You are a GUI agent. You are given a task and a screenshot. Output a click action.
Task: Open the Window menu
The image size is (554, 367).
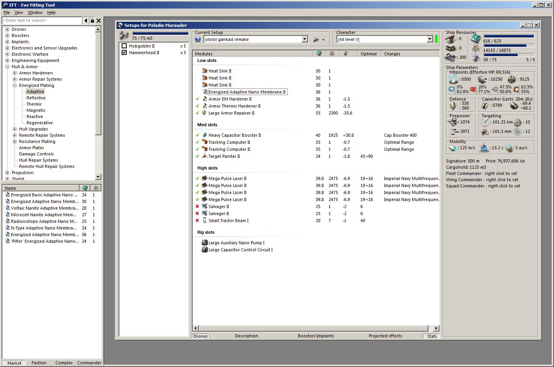[35, 12]
